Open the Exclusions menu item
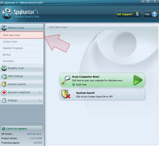The image size is (159, 146). pos(22,61)
